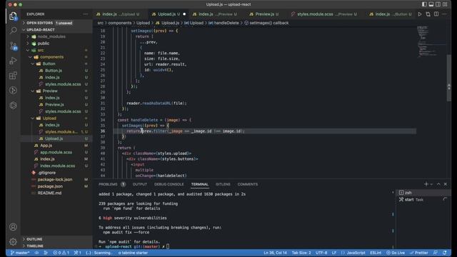The height and width of the screenshot is (257, 457).
Task: Toggle bottom panel layout icon
Action: coord(431,4)
